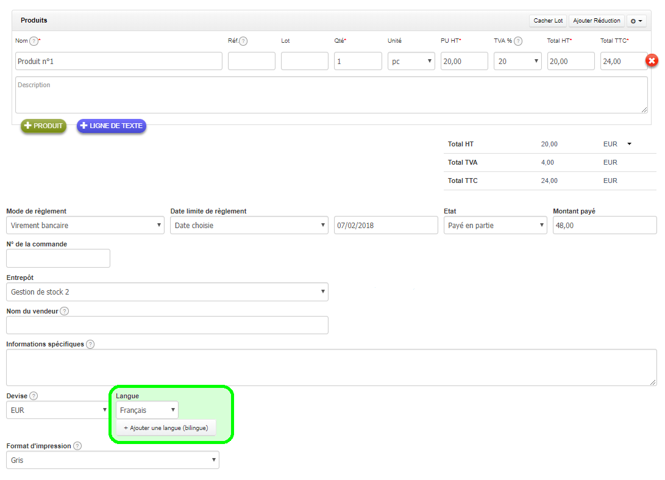Image resolution: width=665 pixels, height=480 pixels.
Task: Select the Langue dropdown set to Français
Action: click(147, 410)
